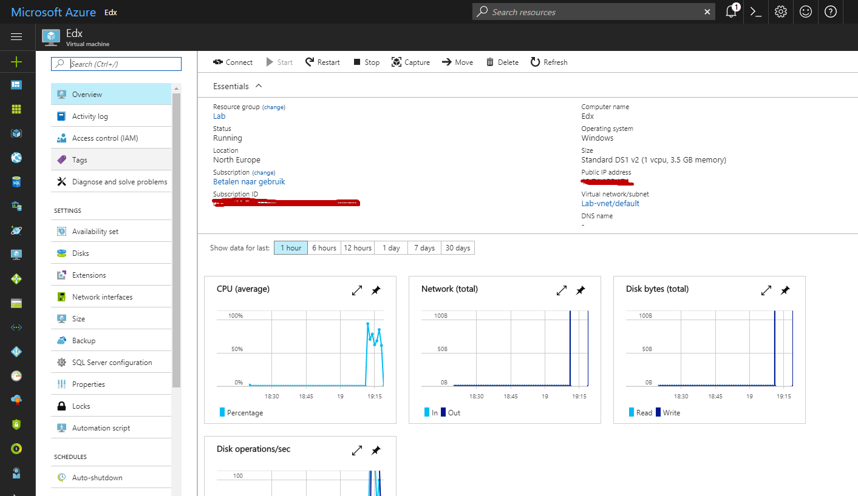This screenshot has height=496, width=858.
Task: Collapse the Essentials section
Action: pos(258,85)
